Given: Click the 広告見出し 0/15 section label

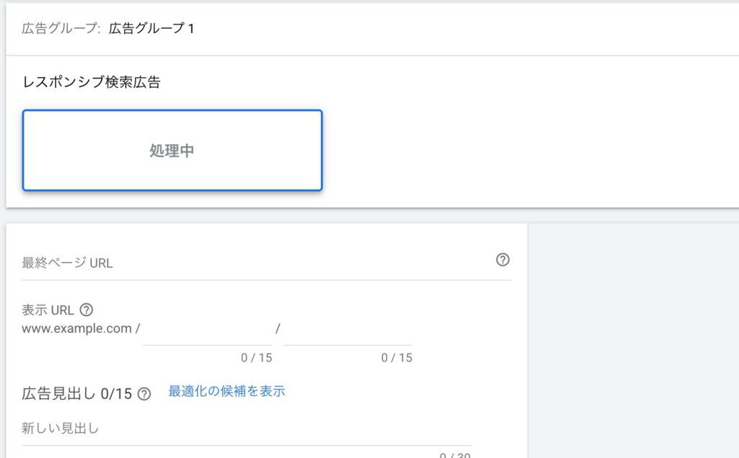Looking at the screenshot, I should point(77,394).
